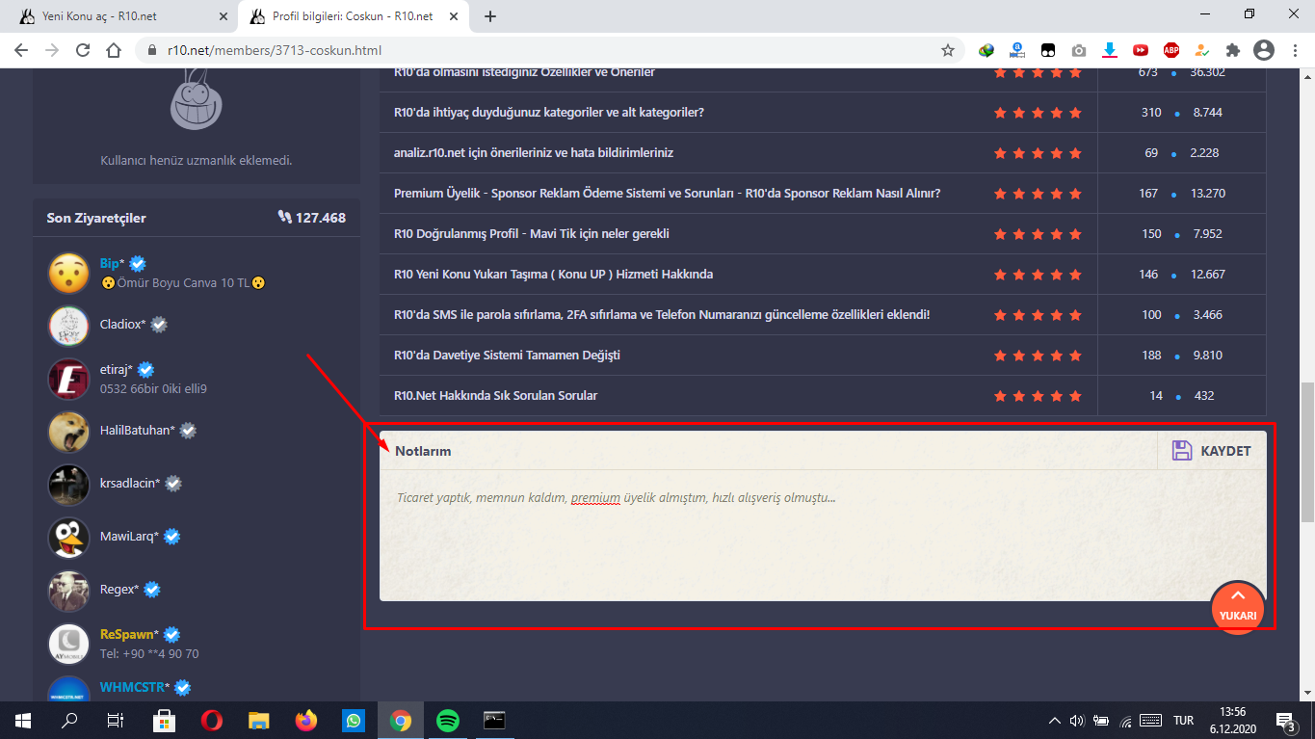The image size is (1315, 739).
Task: Open the ABP Adblock Plus extension
Action: [x=1171, y=50]
